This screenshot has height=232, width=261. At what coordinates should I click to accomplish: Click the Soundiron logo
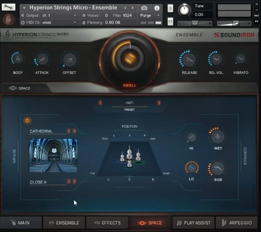pyautogui.click(x=234, y=35)
